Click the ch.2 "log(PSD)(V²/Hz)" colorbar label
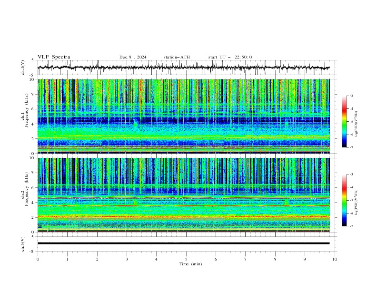This screenshot has width=377, height=291. pyautogui.click(x=357, y=202)
